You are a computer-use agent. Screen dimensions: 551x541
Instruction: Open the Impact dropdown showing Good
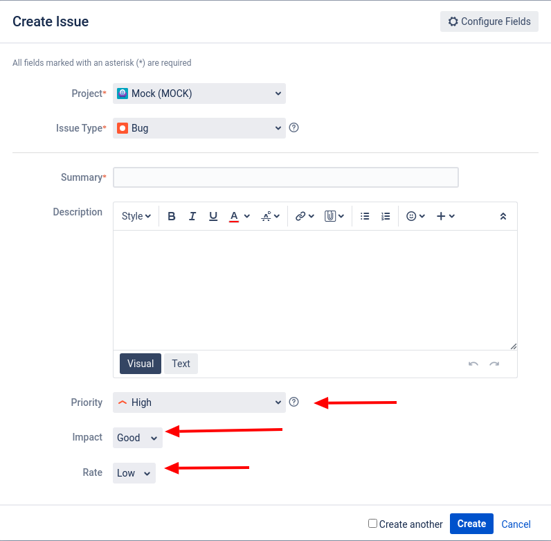[x=137, y=438]
